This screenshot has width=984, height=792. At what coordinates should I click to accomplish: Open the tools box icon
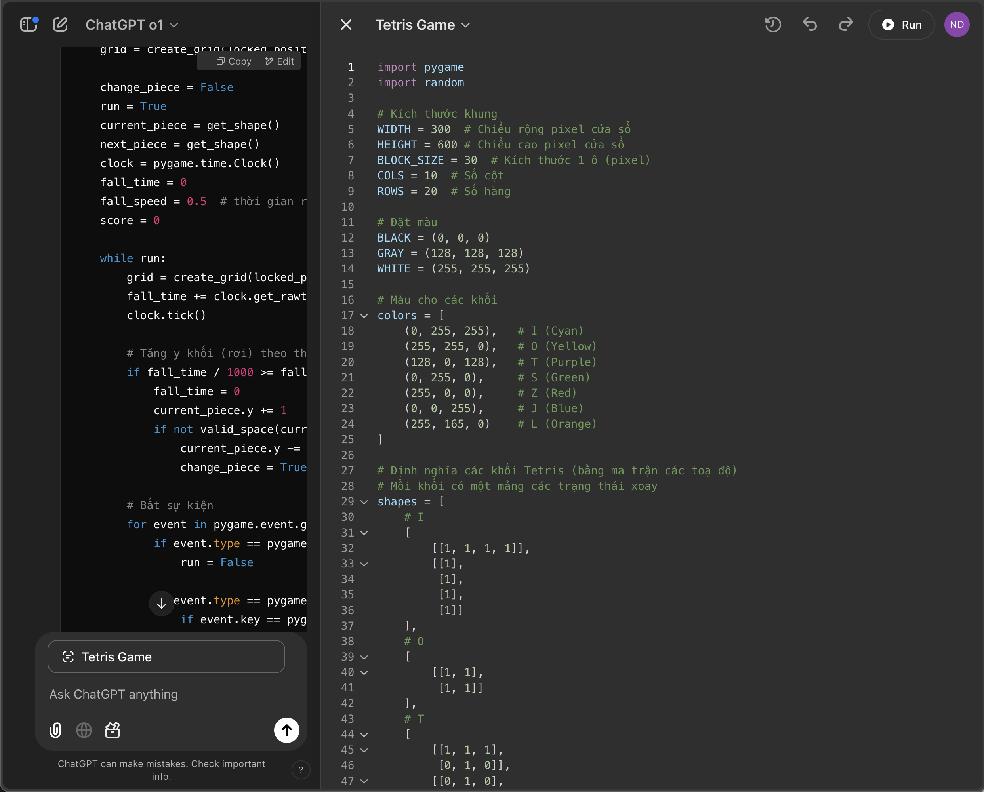(x=113, y=730)
